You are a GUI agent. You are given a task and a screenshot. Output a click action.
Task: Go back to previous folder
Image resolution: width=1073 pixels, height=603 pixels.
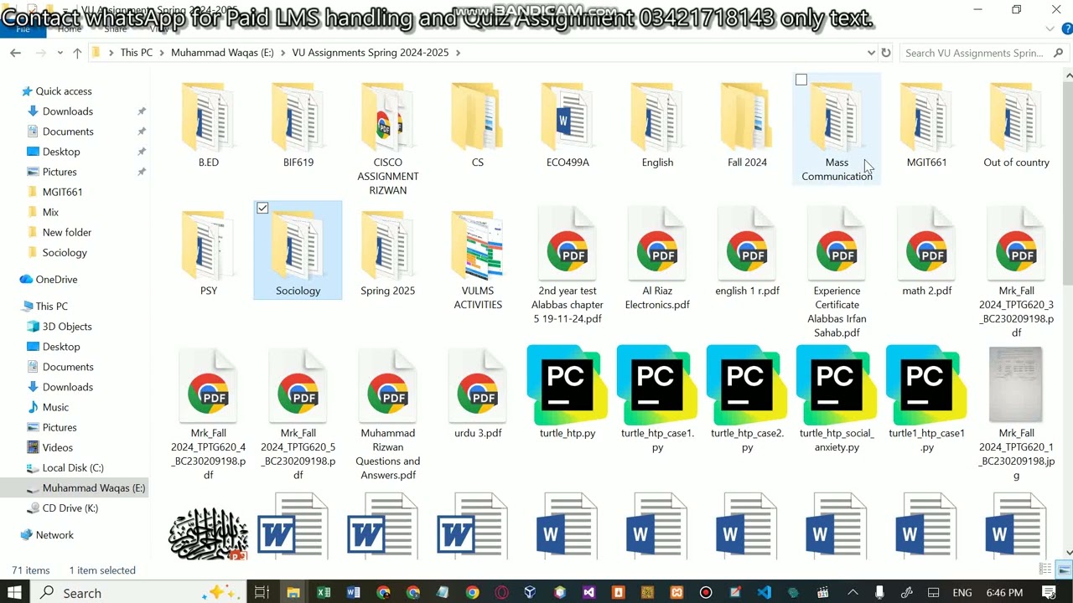15,53
